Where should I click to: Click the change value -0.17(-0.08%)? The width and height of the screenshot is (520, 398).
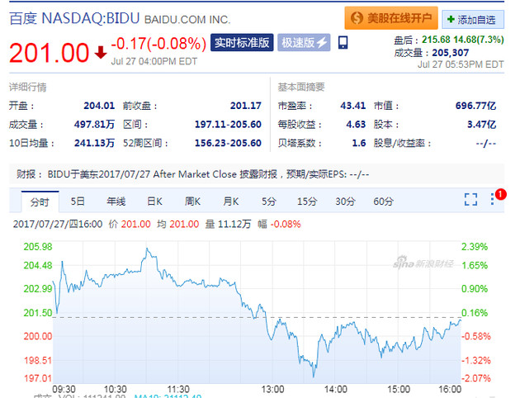tap(158, 44)
